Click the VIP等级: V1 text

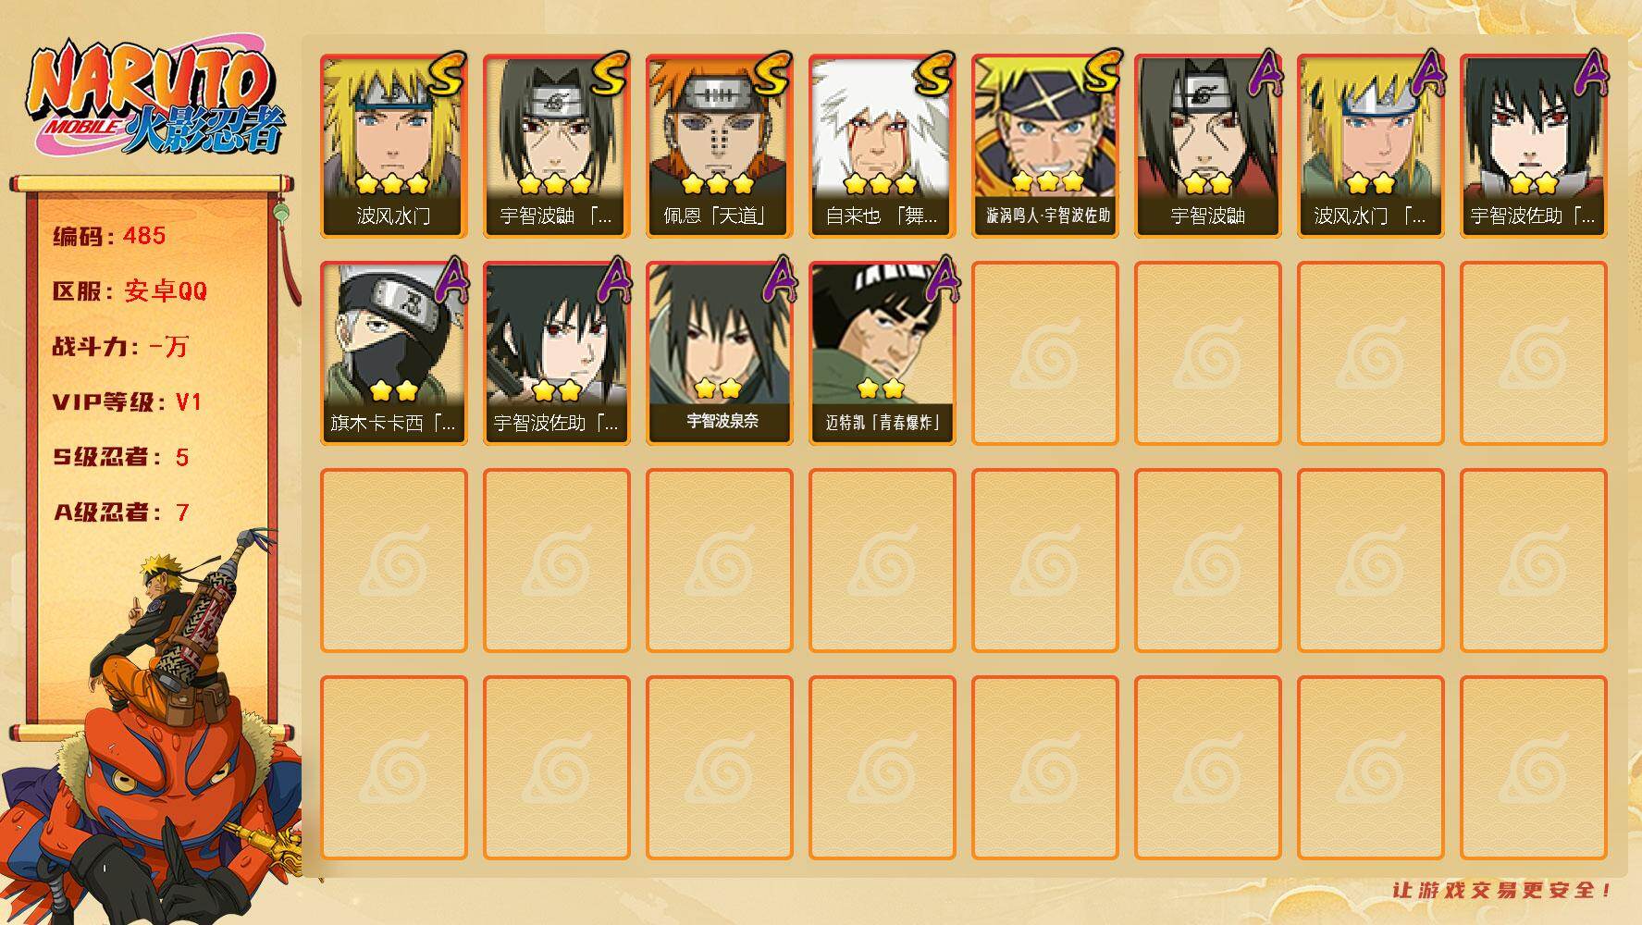click(x=127, y=402)
